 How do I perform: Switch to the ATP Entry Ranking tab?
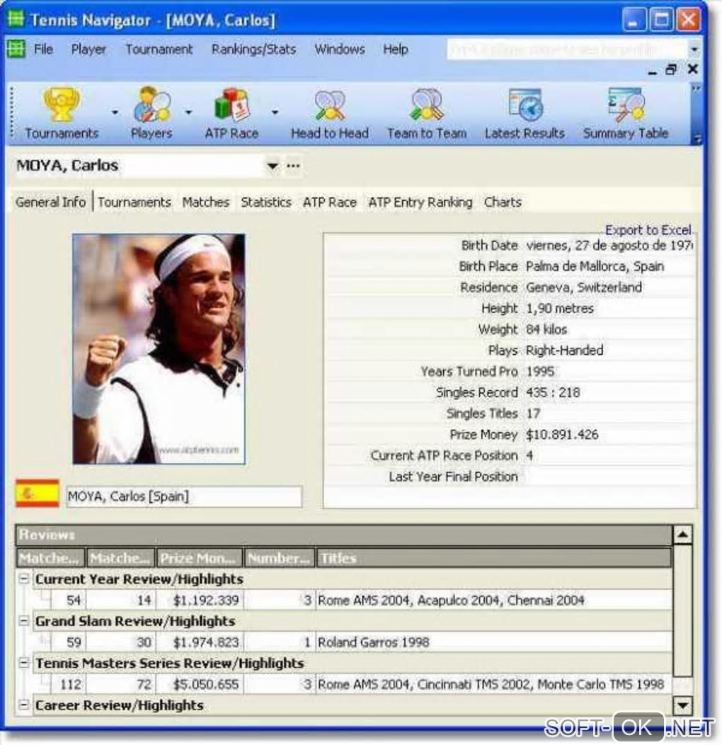pos(420,203)
